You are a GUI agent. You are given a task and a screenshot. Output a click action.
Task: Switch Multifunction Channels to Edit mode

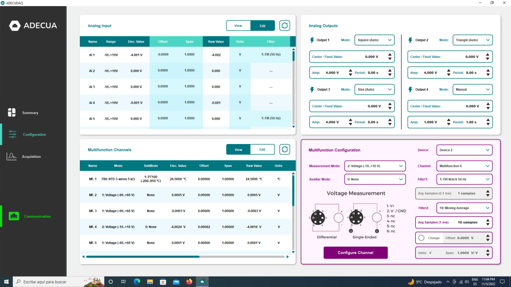(x=262, y=149)
